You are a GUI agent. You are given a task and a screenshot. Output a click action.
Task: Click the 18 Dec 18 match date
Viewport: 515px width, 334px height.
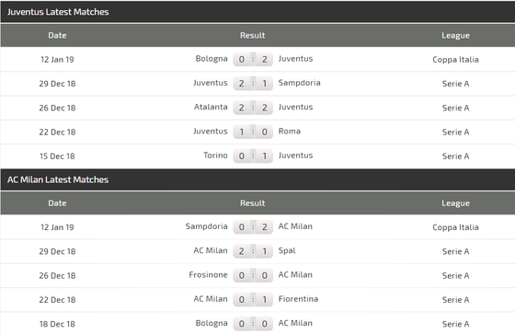pos(57,324)
